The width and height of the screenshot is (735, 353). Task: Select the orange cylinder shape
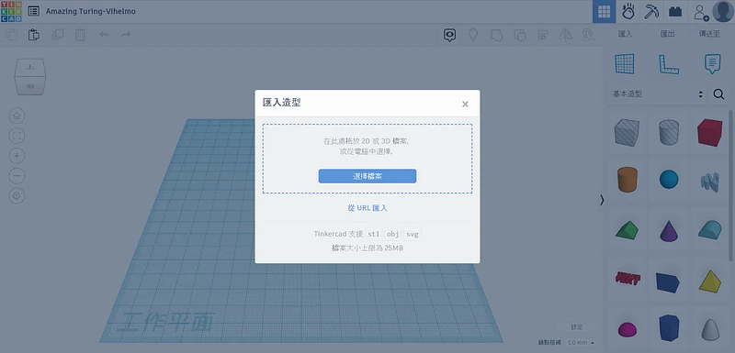(x=628, y=179)
